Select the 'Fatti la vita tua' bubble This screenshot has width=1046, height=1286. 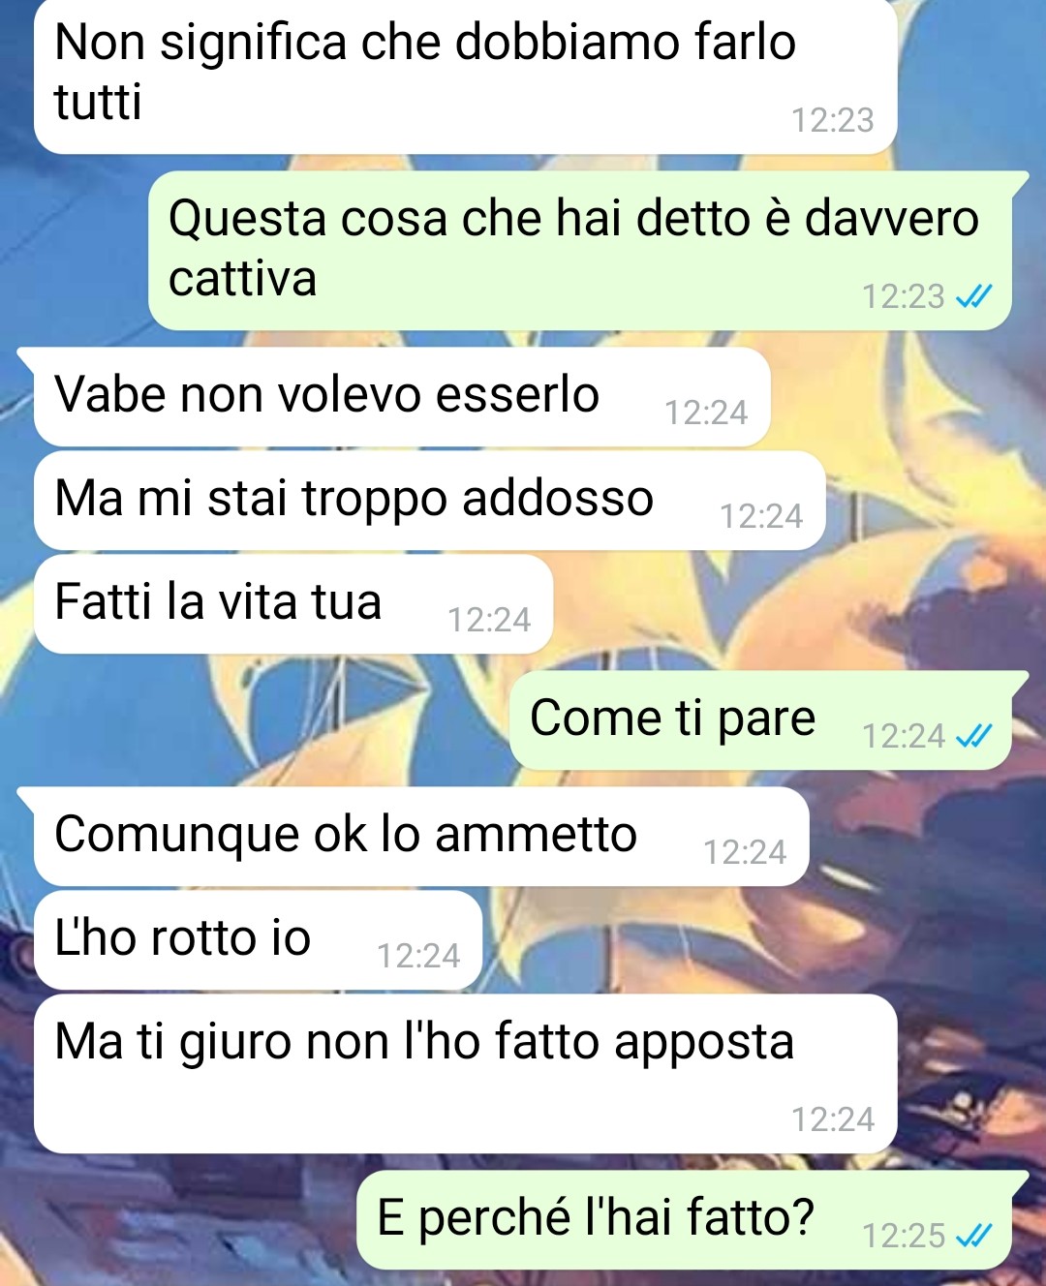click(293, 604)
